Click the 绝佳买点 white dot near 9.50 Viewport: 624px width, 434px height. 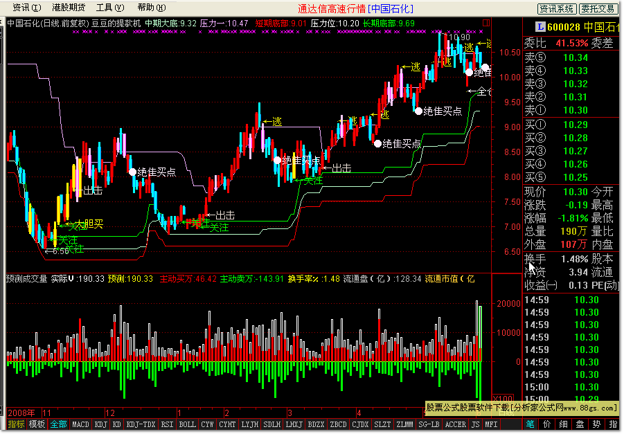pos(418,111)
